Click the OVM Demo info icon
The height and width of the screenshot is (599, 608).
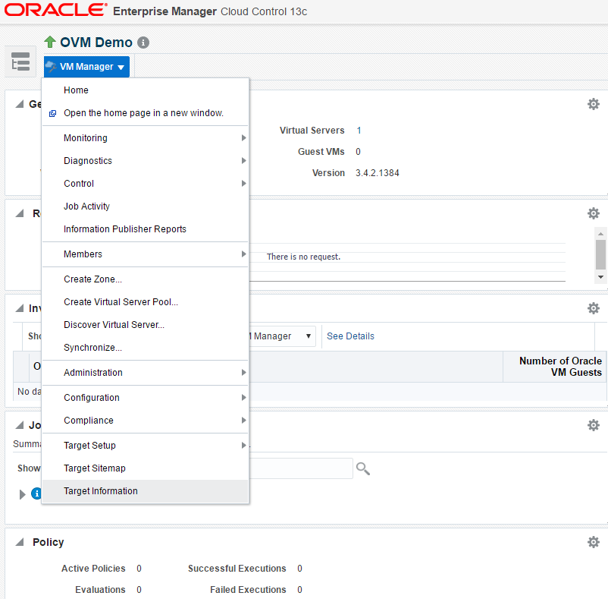[143, 43]
